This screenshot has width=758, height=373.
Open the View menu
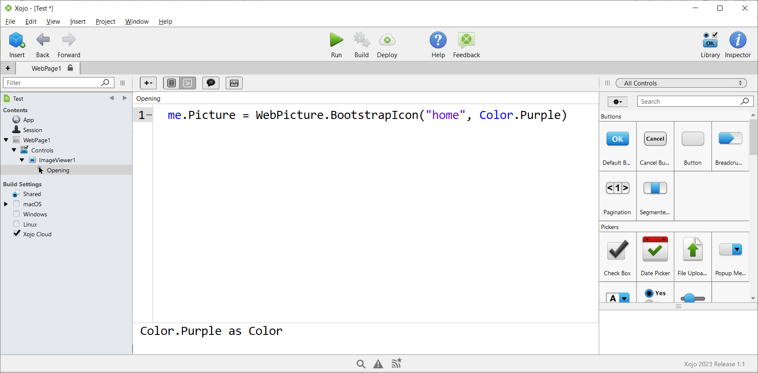[x=53, y=22]
